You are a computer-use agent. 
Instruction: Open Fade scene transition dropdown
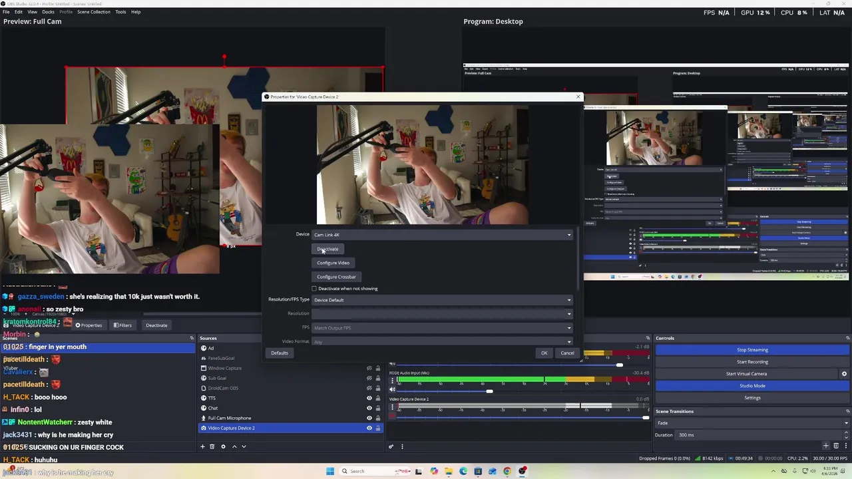pyautogui.click(x=752, y=423)
